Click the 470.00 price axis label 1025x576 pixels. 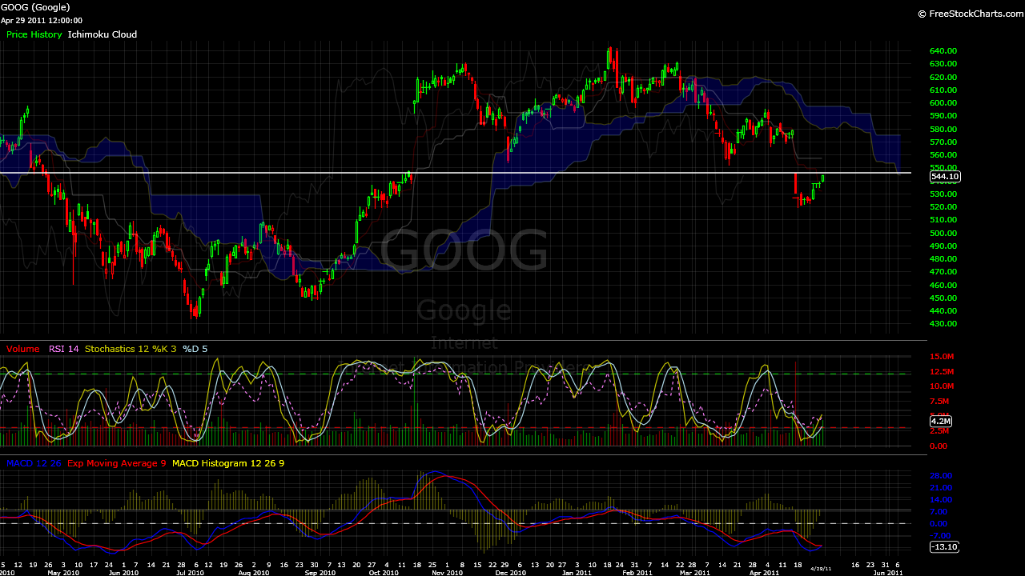[x=943, y=272]
